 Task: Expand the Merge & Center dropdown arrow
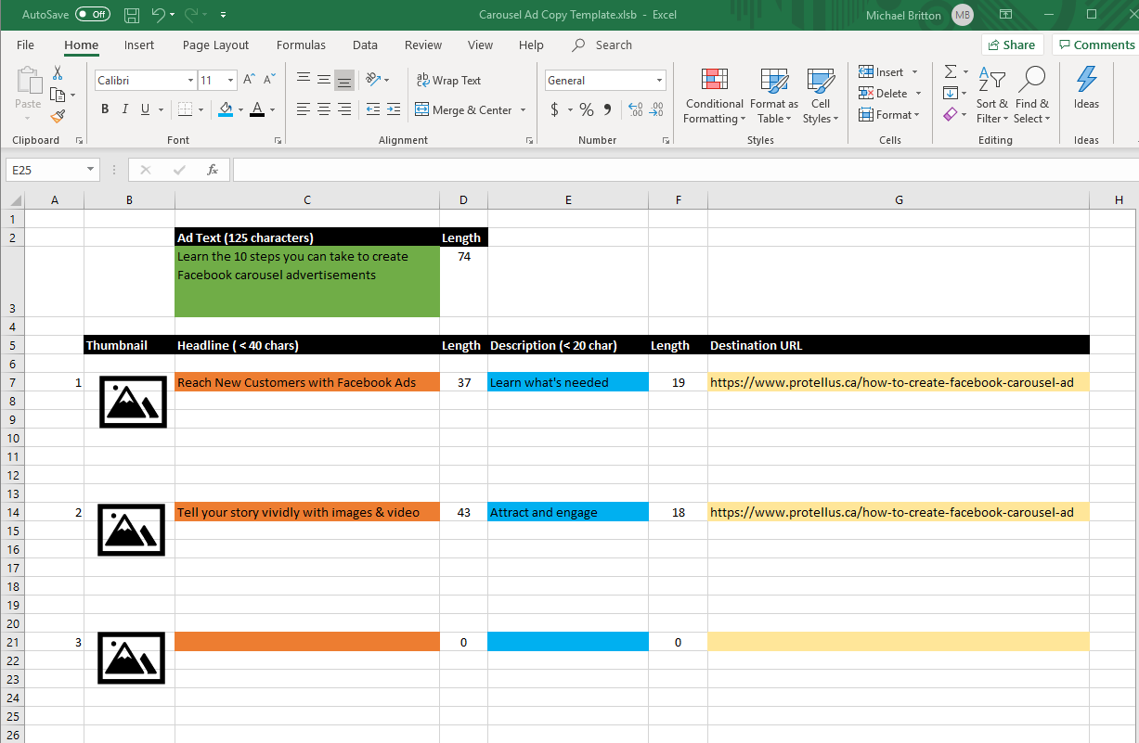523,109
